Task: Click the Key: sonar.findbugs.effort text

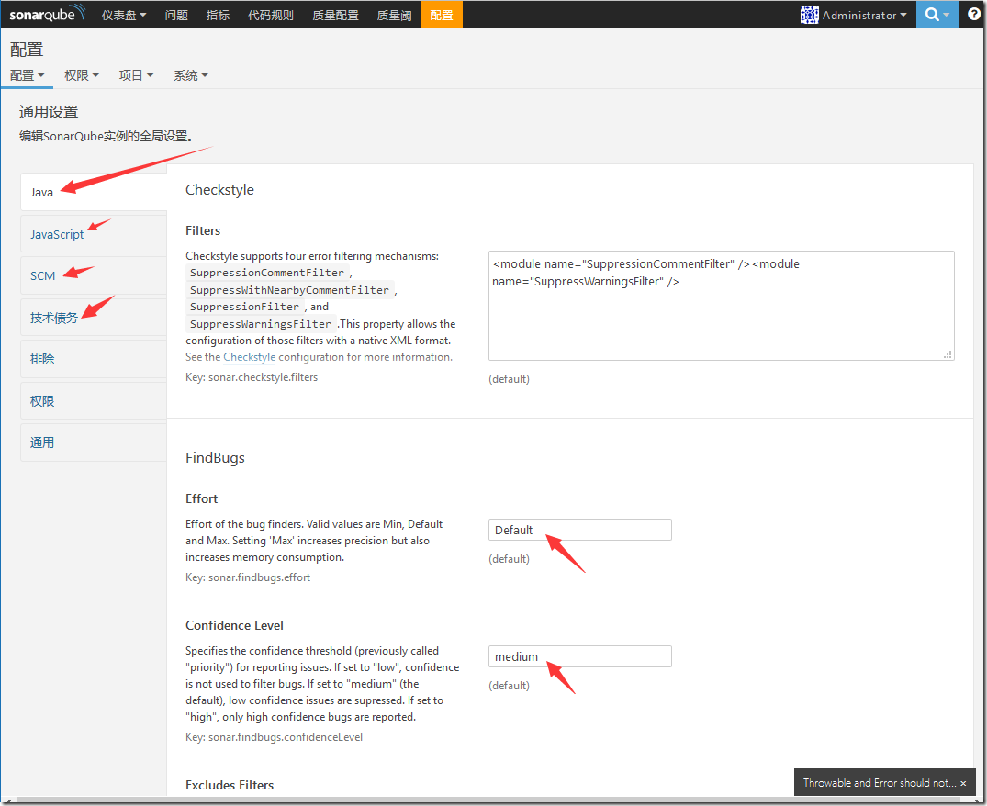Action: coord(248,577)
